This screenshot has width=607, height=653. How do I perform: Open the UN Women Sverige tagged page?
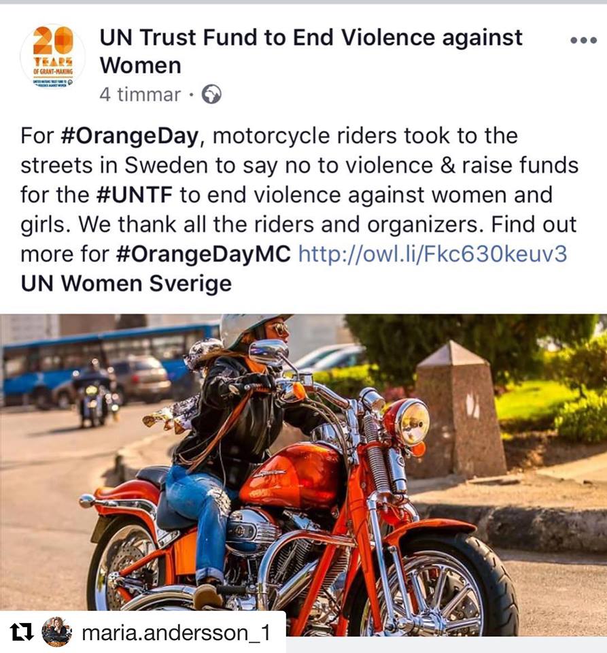pyautogui.click(x=126, y=284)
